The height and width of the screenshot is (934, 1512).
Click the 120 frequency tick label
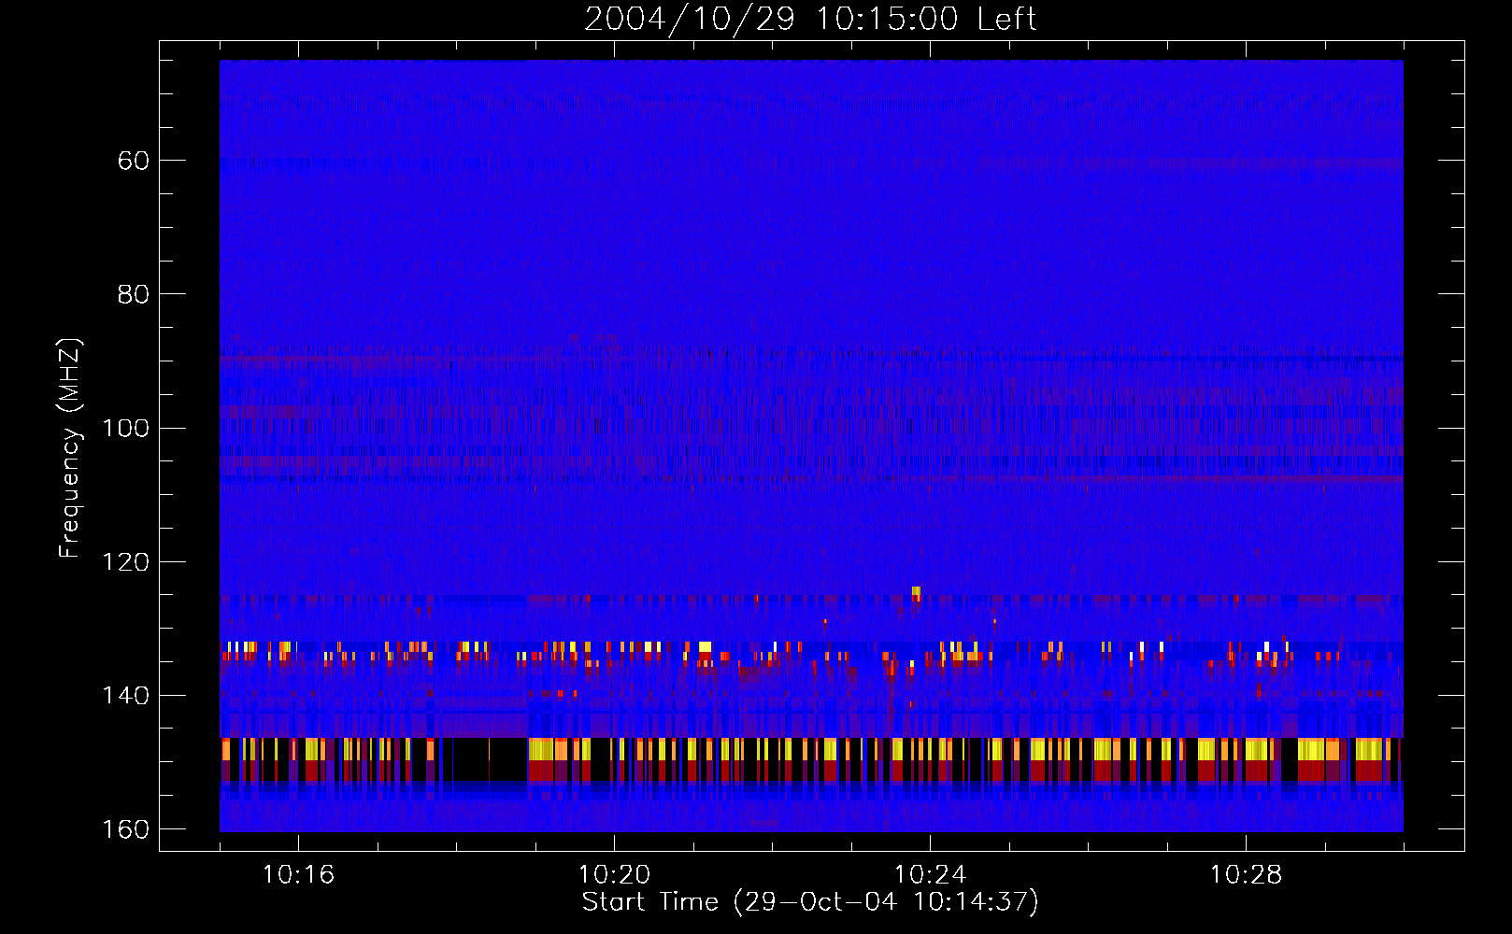coord(125,561)
